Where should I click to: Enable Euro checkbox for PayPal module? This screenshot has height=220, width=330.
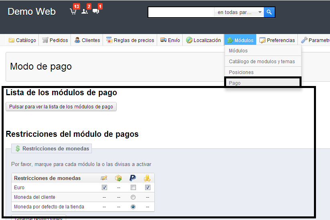[133, 187]
